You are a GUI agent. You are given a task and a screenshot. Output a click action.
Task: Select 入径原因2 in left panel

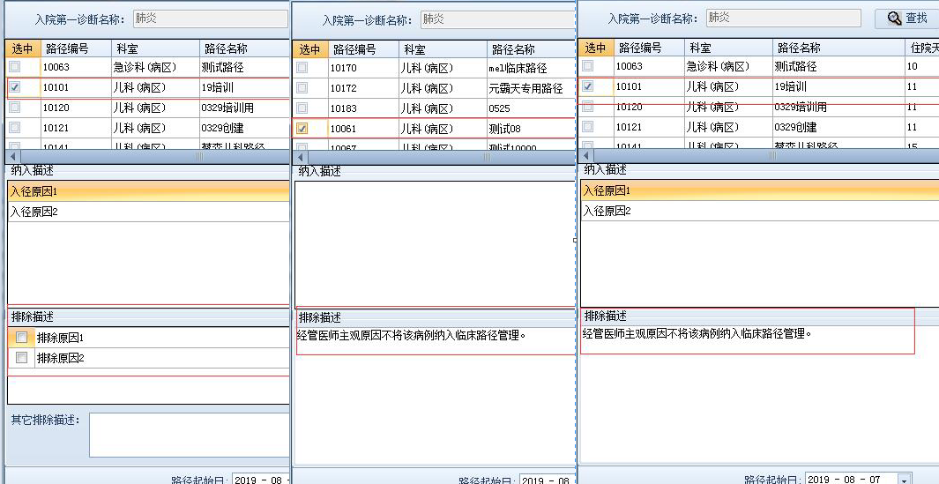coord(148,212)
